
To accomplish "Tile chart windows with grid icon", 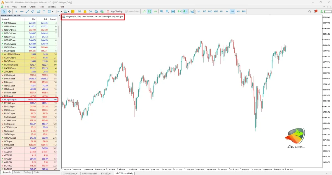I will [173, 11].
